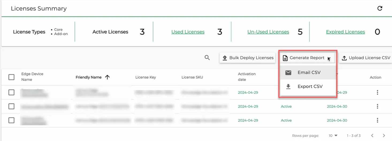Click the second row's 2024-04-30 date
The height and width of the screenshot is (141, 392).
337,106
